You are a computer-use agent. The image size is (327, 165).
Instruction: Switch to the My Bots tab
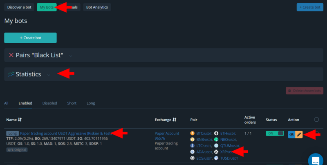pos(47,7)
